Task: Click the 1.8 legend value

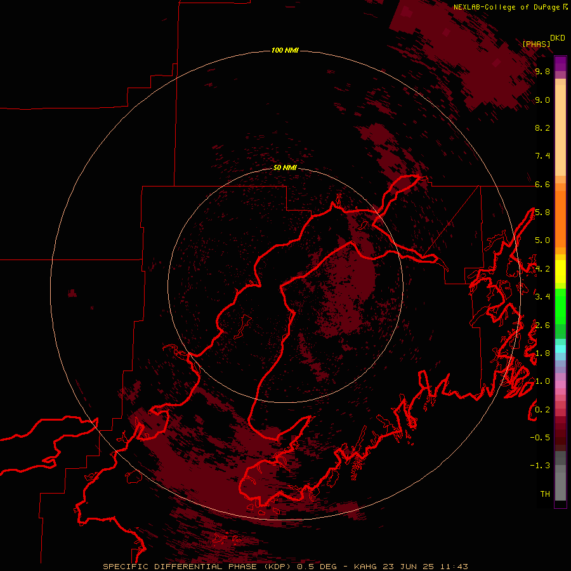Action: point(542,353)
